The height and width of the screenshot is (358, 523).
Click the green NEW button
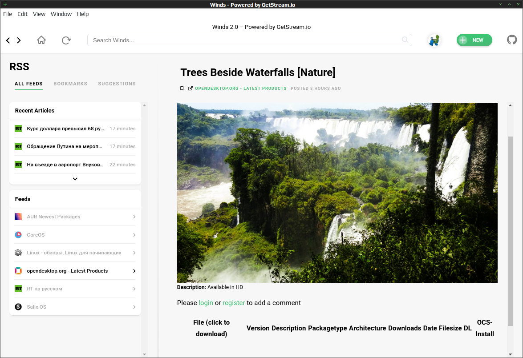pos(474,40)
